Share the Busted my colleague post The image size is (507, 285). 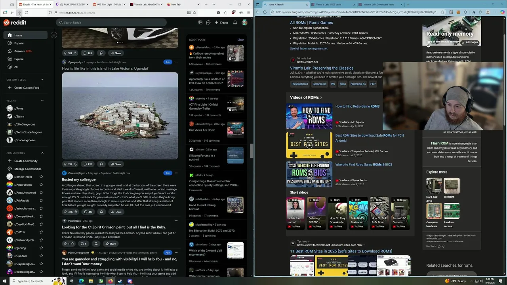116,212
